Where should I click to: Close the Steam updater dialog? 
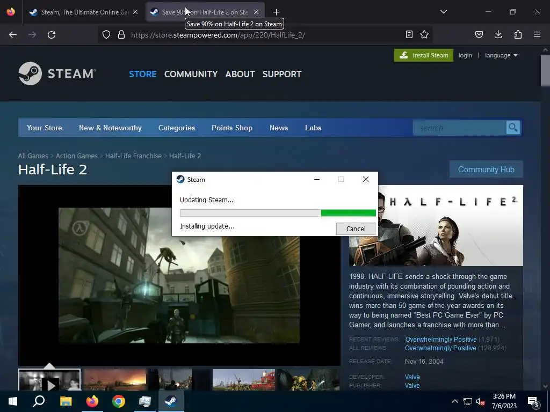(x=365, y=179)
